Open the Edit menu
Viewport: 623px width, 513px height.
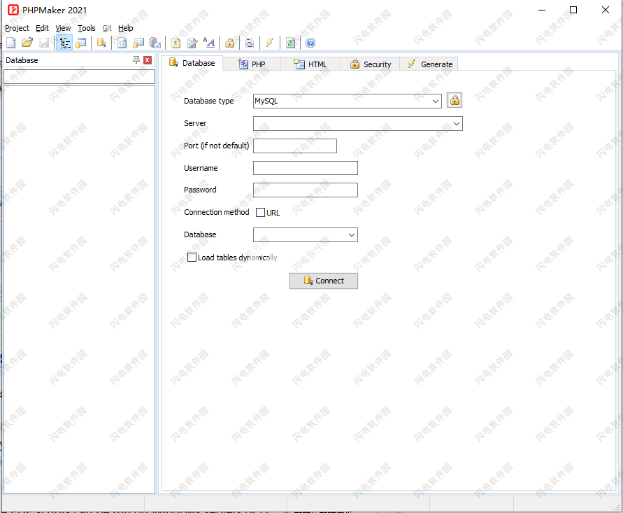(x=42, y=28)
